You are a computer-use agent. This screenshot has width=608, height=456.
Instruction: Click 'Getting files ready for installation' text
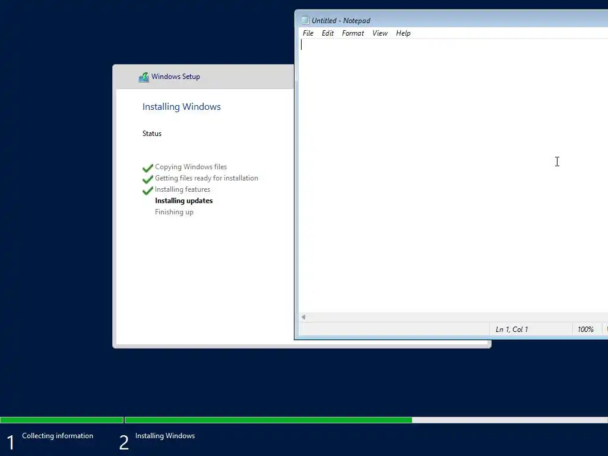tap(206, 178)
